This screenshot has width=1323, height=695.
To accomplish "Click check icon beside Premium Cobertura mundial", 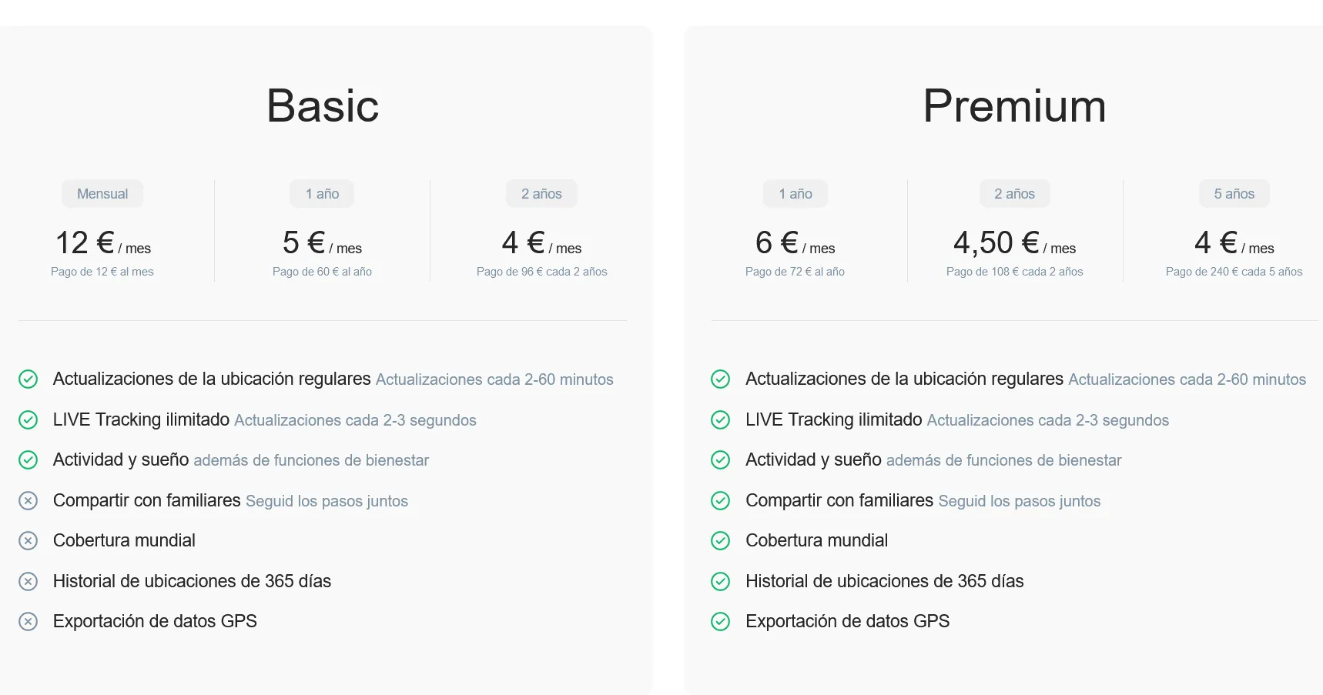I will tap(720, 541).
